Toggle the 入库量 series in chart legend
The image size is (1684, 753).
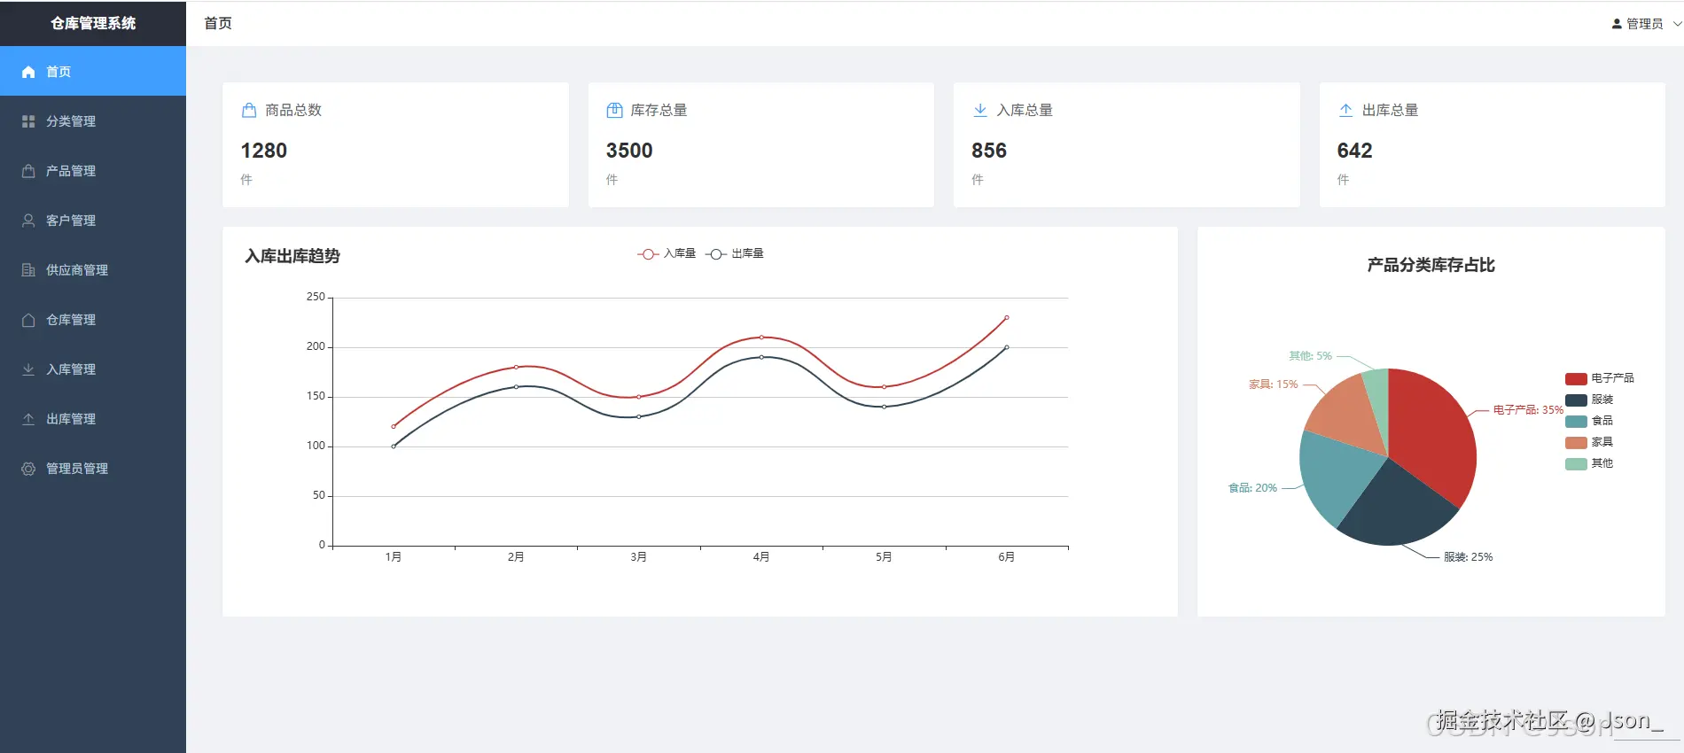pyautogui.click(x=667, y=253)
